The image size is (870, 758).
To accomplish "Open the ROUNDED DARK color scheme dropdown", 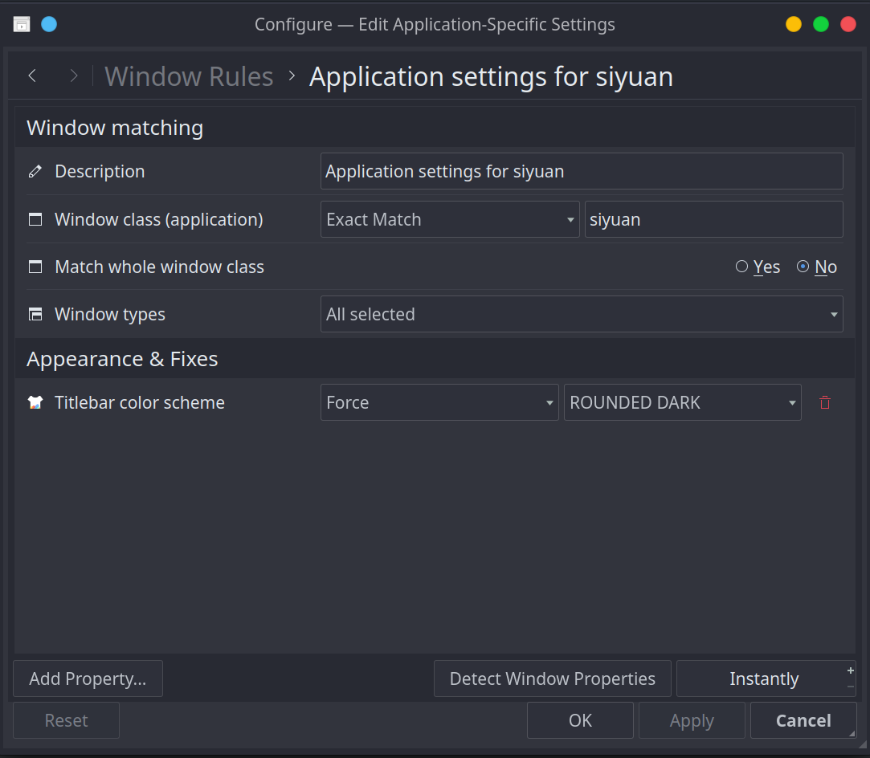I will 682,403.
